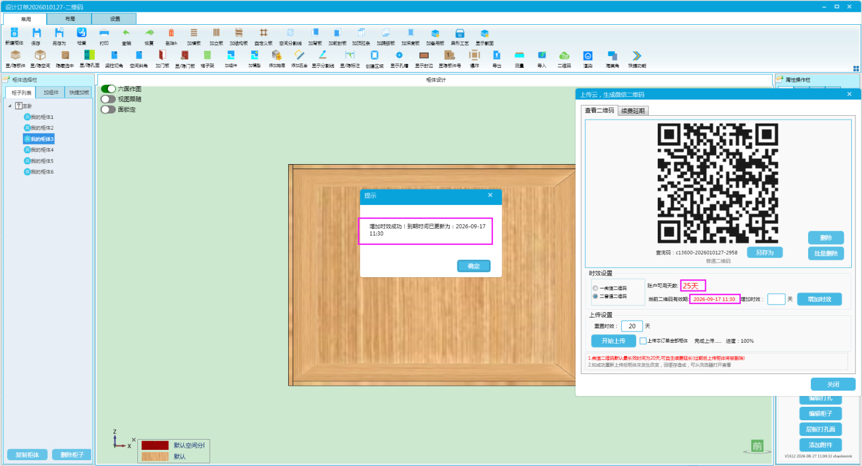The height and width of the screenshot is (466, 862).
Task: Click the 渲染 (render) icon
Action: point(588,55)
